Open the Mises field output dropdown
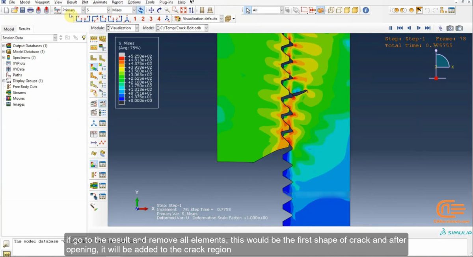473x257 pixels. (134, 9)
